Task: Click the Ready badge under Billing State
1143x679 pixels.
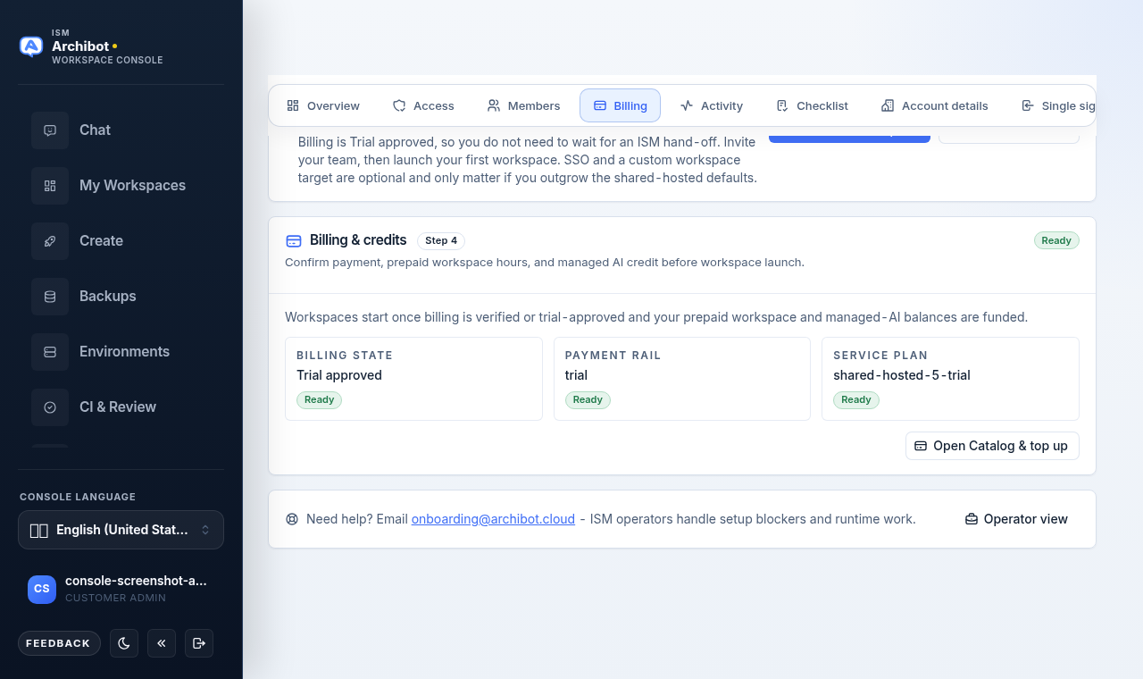Action: [319, 399]
